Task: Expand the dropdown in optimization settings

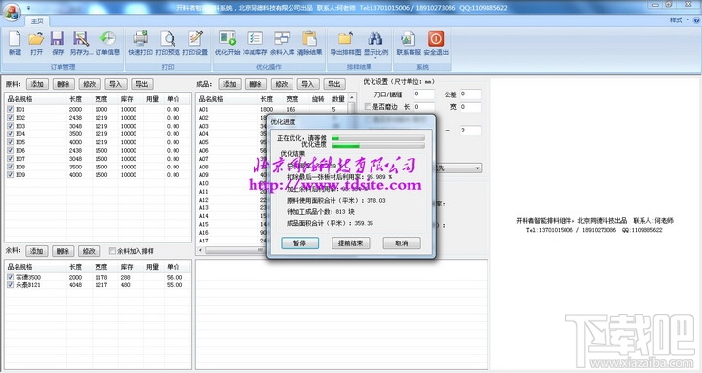Action: coord(478,168)
